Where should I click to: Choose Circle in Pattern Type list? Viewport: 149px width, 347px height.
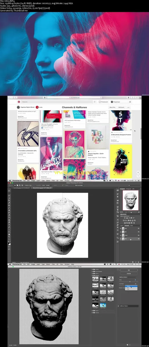click(x=131, y=286)
